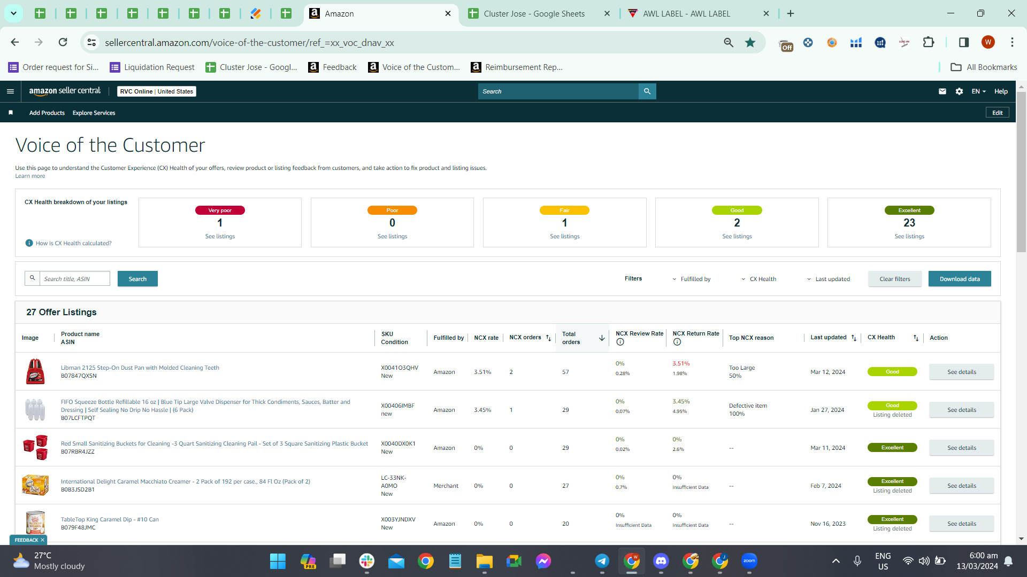Open Explore Services menu
The image size is (1027, 577).
click(x=94, y=113)
